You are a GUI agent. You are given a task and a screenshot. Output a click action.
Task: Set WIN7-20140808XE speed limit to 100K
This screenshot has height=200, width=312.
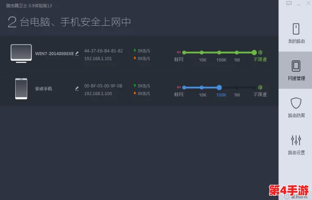[x=219, y=52]
